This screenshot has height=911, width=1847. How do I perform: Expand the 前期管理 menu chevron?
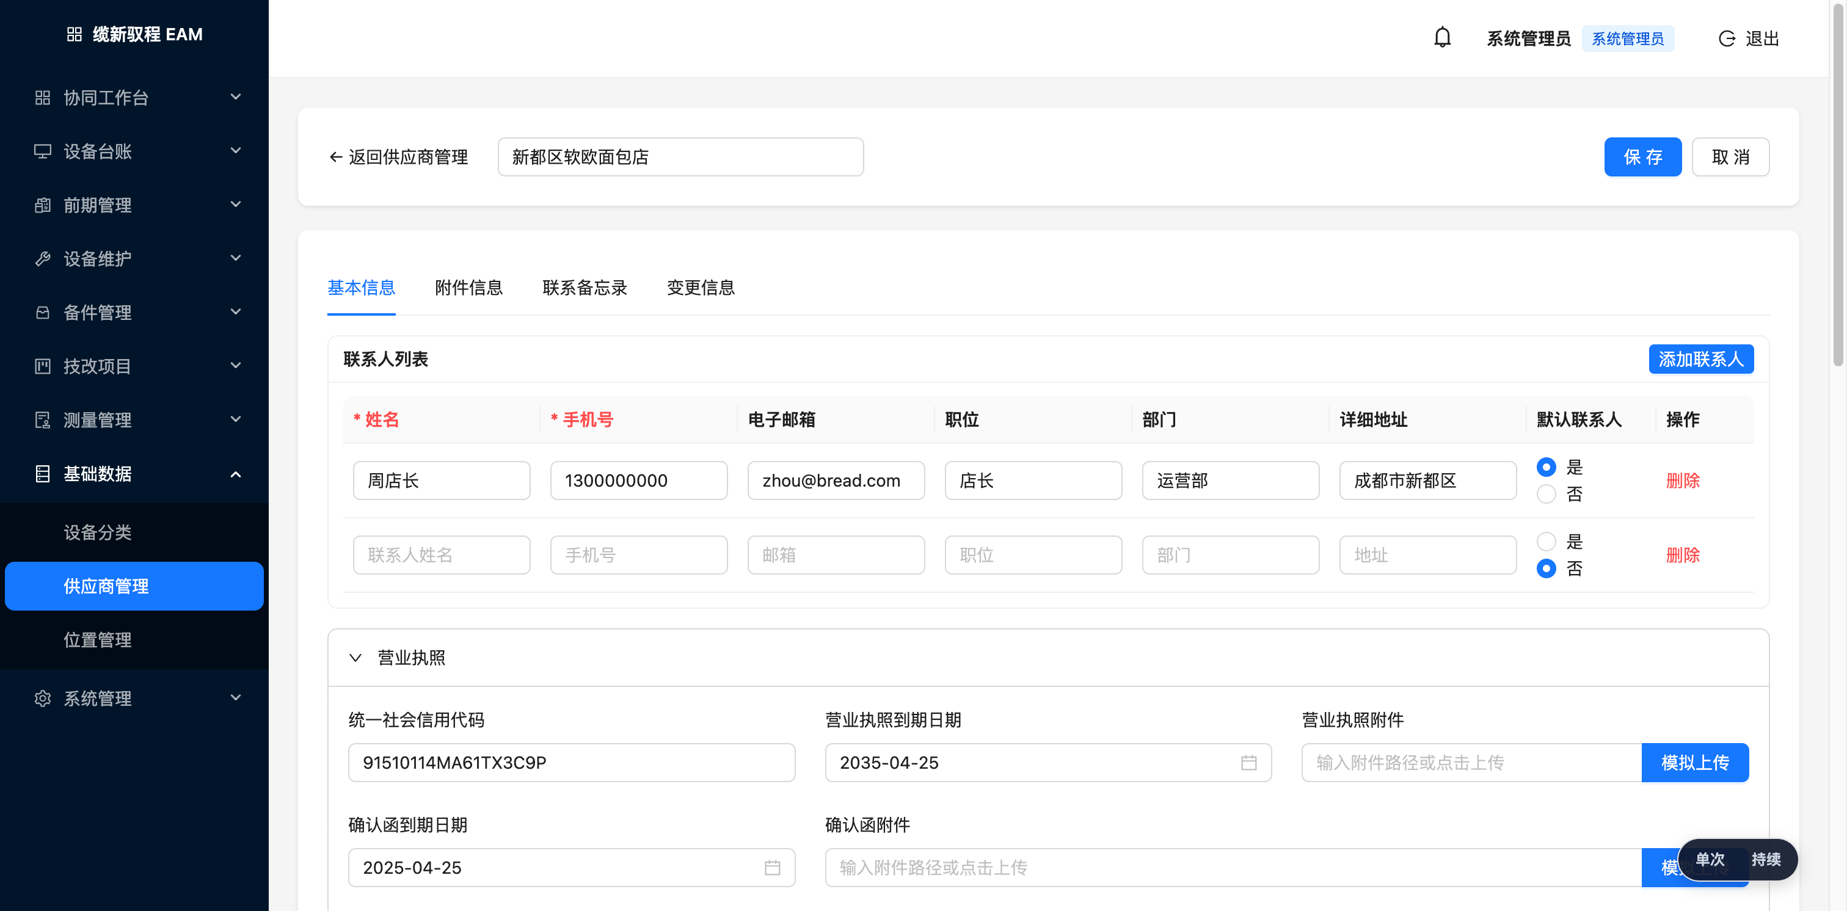click(235, 205)
